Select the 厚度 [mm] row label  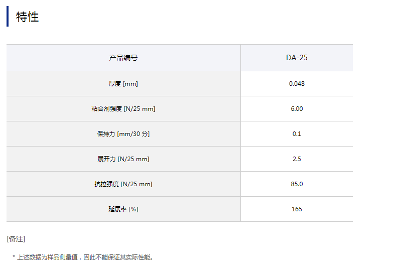point(123,84)
